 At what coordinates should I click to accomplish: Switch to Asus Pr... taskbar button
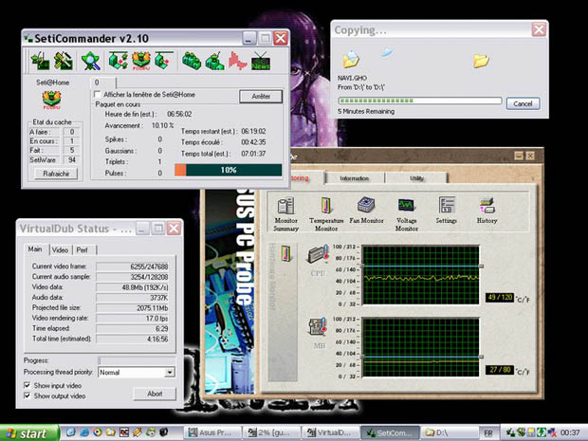tap(212, 432)
